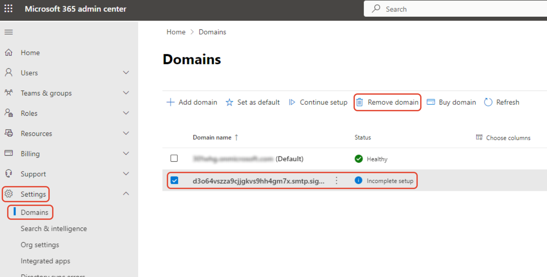
Task: Click Domains in the breadcrumb
Action: coord(212,32)
